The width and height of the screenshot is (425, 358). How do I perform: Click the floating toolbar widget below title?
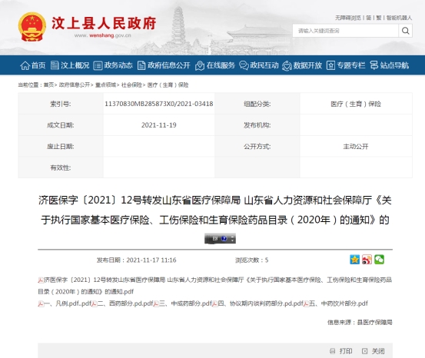[220, 238]
